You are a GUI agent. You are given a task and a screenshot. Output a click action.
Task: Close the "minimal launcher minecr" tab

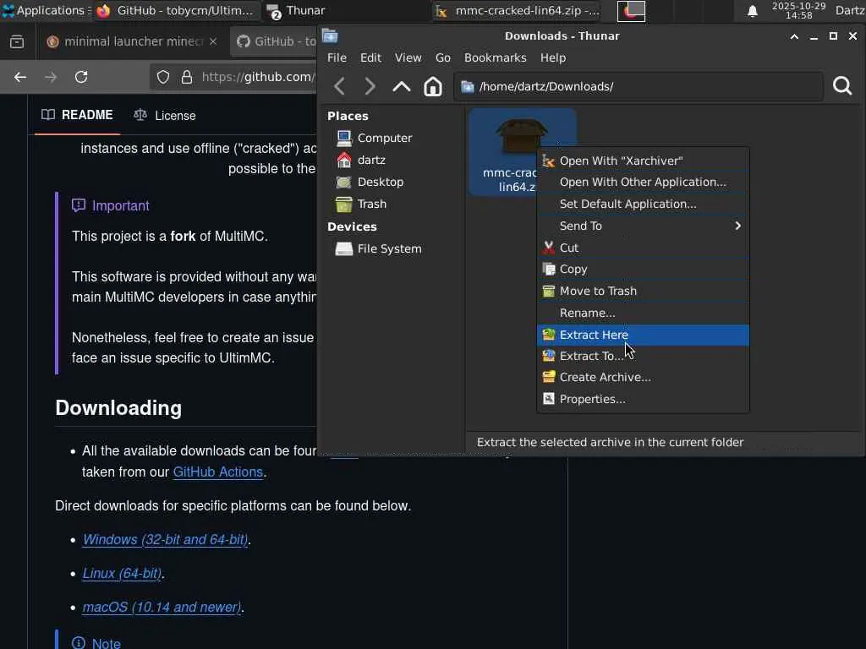tap(213, 41)
